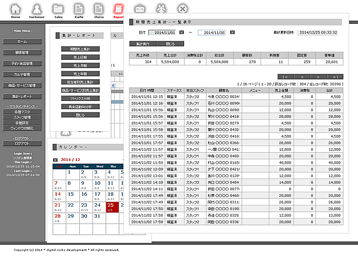The height and width of the screenshot is (259, 358).
Task: Open 各種設定 in the sidebar
Action: point(22,123)
